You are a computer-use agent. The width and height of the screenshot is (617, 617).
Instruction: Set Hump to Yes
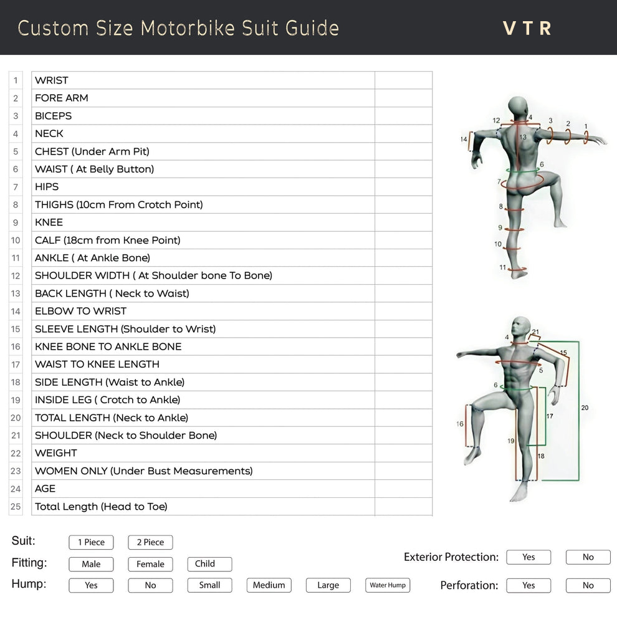pyautogui.click(x=91, y=585)
